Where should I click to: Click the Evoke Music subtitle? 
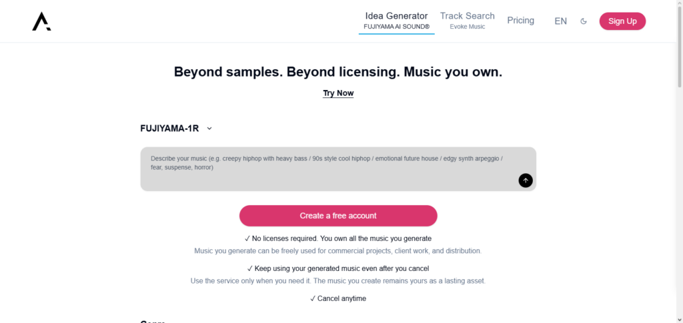point(467,27)
